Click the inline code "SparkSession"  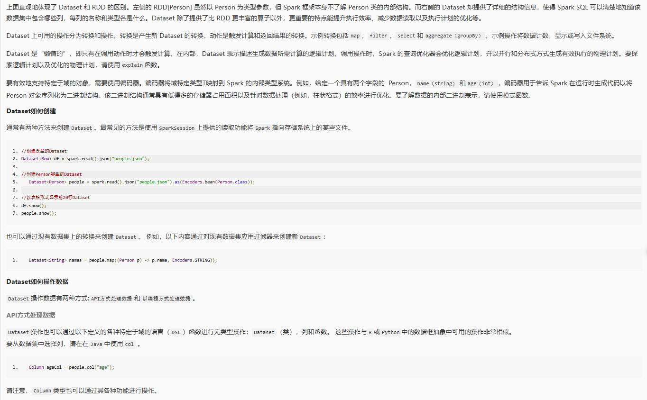tap(176, 128)
